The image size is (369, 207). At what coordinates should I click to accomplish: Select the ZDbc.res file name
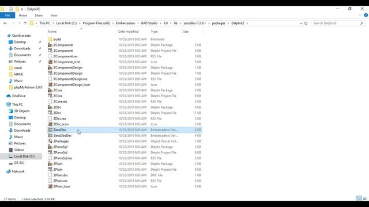[x=60, y=118]
